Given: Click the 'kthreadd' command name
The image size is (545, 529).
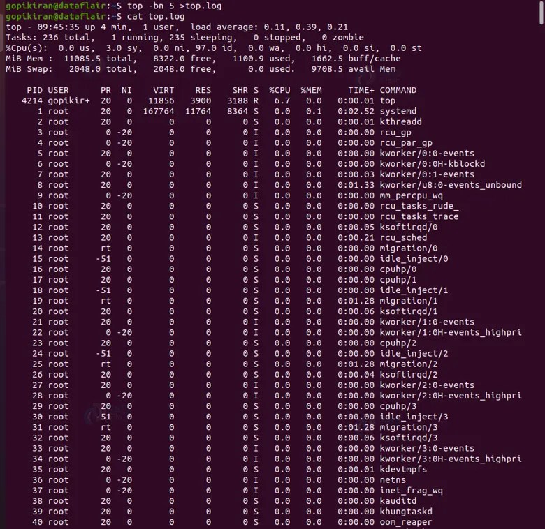Looking at the screenshot, I should (x=401, y=122).
